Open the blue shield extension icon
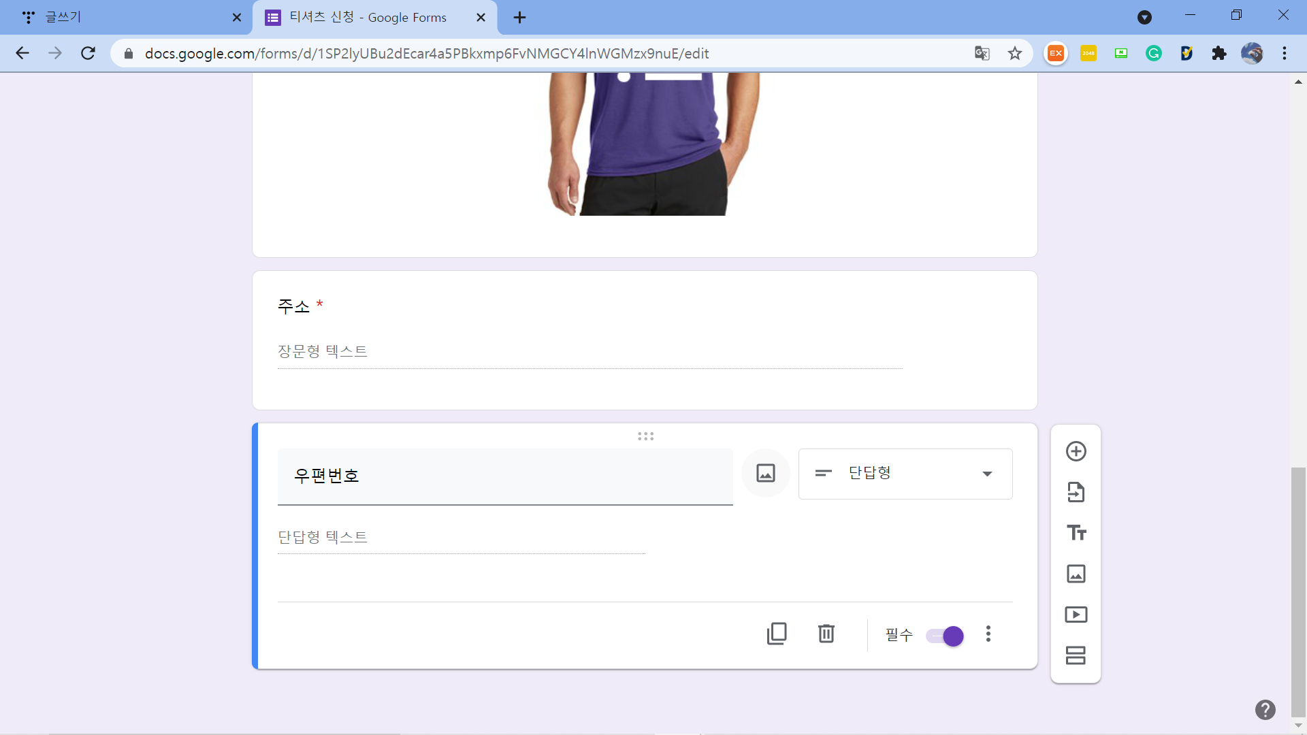Viewport: 1307px width, 735px height. coord(1186,53)
